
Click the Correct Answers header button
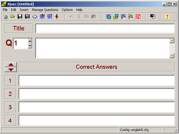tap(97, 67)
